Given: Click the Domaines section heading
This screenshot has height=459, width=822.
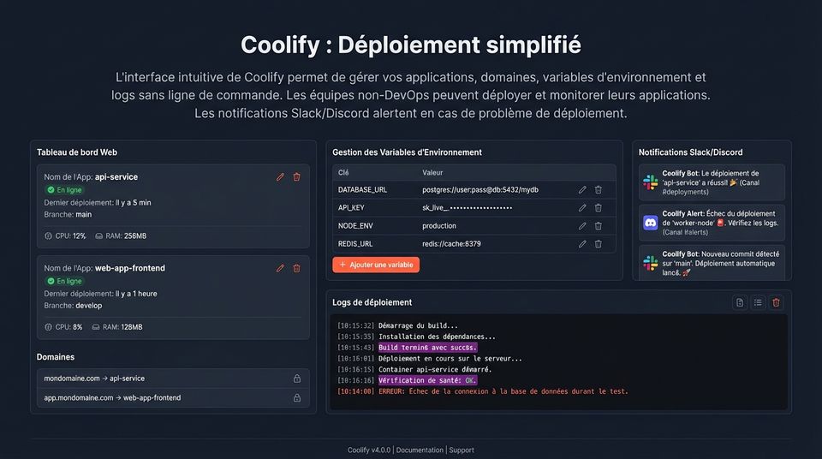Looking at the screenshot, I should [56, 357].
